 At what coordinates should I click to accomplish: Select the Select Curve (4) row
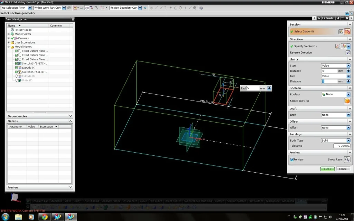[x=314, y=31]
